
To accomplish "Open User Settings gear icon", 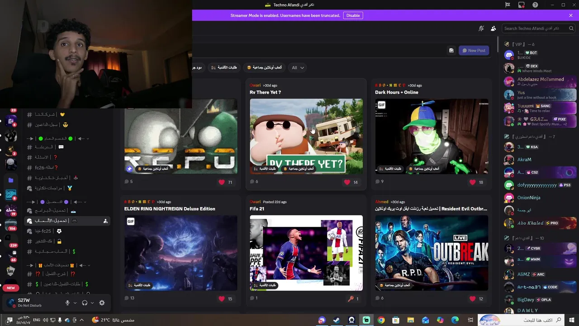I will [x=102, y=303].
